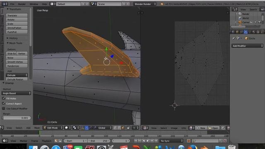This screenshot has height=149, width=265.
Task: Open the Image menu in UV editor
Action: tap(174, 128)
